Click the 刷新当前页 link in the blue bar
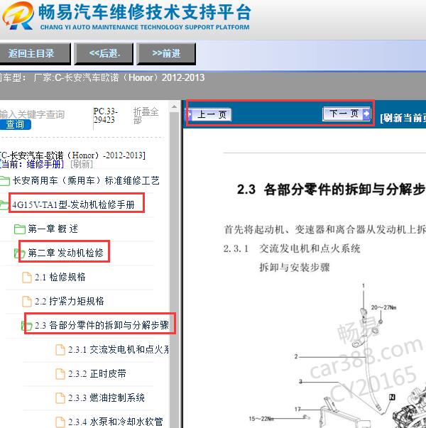 click(x=403, y=118)
